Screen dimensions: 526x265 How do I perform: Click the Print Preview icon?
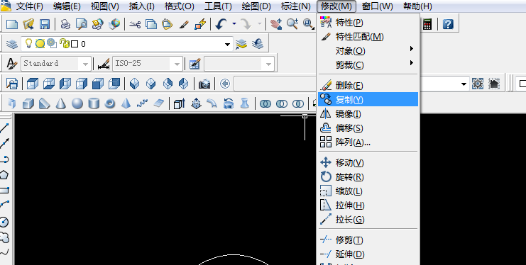click(x=82, y=24)
